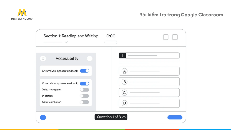231x130 pixels.
Task: Enable Color correction toggle
Action: [84, 102]
